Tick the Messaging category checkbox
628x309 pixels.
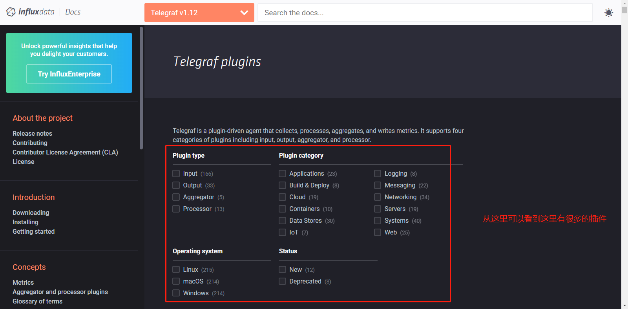coord(378,185)
